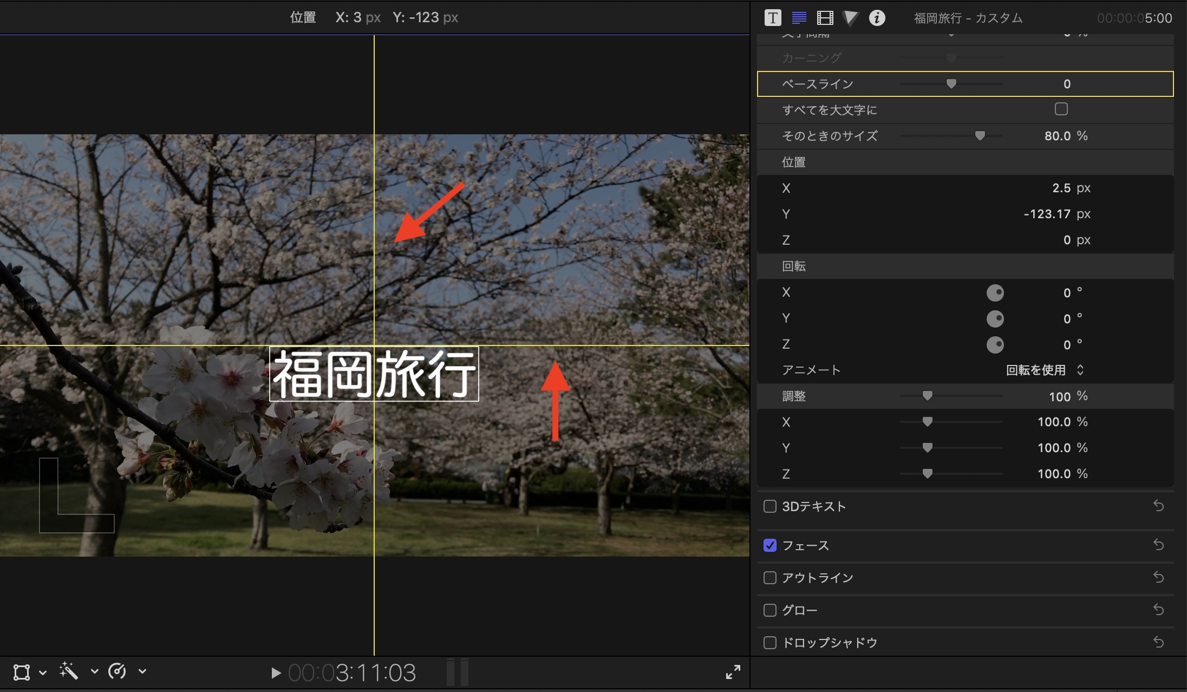This screenshot has width=1187, height=692.
Task: Open the Text inspector lines icon
Action: pos(799,18)
